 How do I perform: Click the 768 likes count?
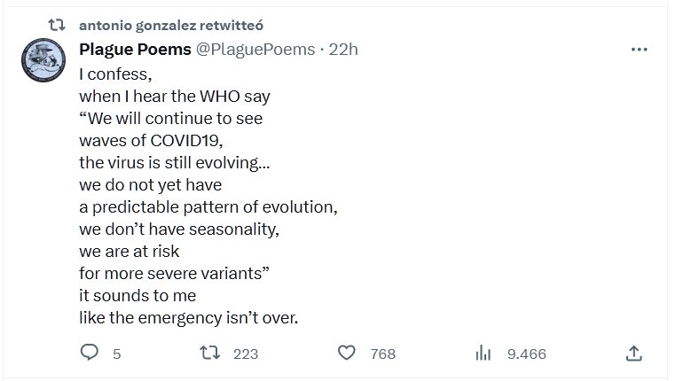point(382,354)
